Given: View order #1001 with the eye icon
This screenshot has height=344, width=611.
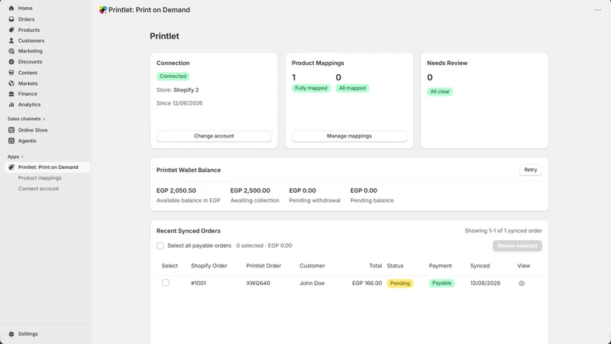Looking at the screenshot, I should [522, 284].
